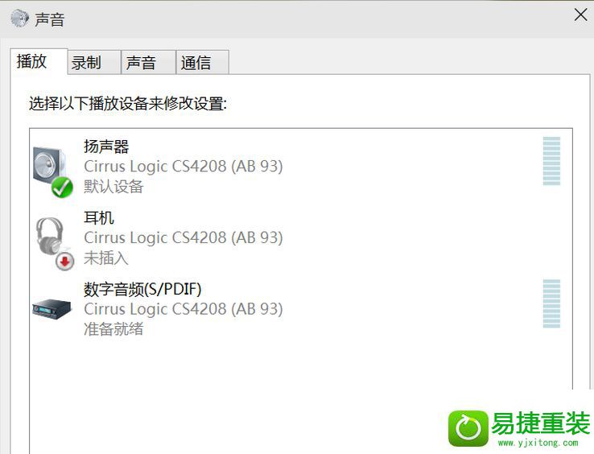Screen dimensions: 594x454
Task: Click the 数字音频(S/PDIF) volume level meter
Action: (551, 303)
